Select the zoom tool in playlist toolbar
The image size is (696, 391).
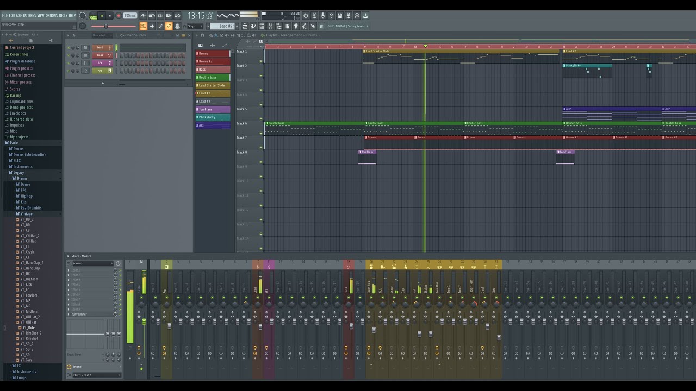coord(248,35)
